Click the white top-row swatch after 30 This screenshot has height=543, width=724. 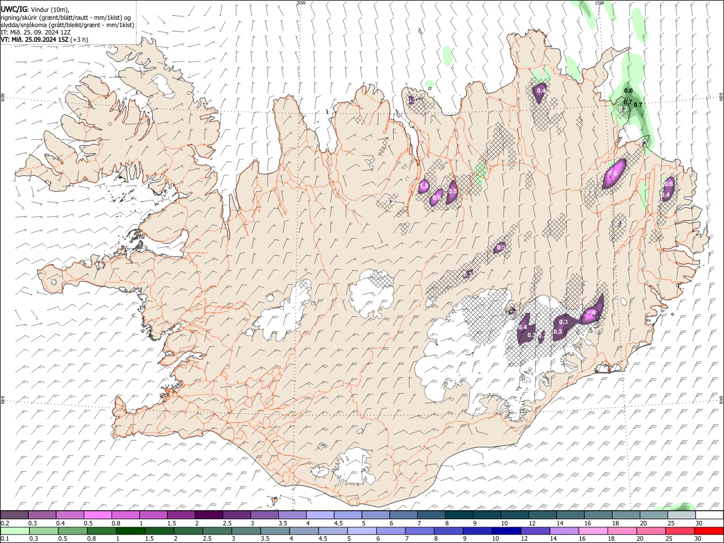pyautogui.click(x=710, y=515)
